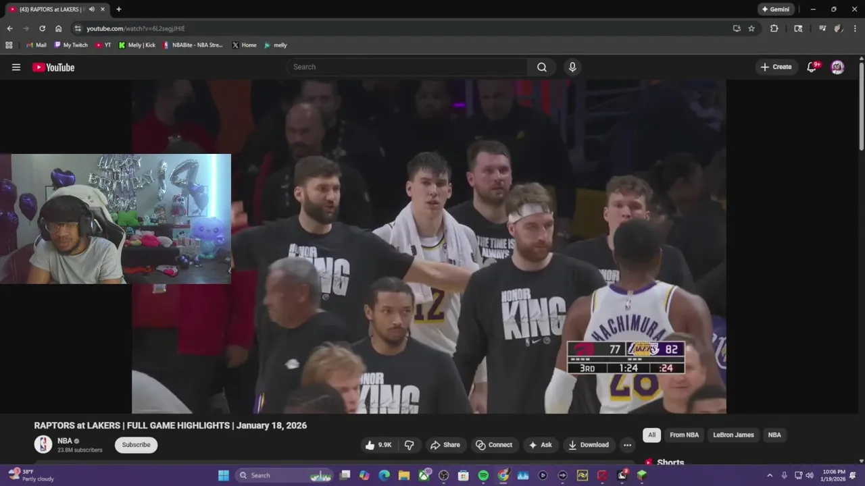This screenshot has width=865, height=486.
Task: Click the Shorts shelf heading
Action: (x=670, y=462)
